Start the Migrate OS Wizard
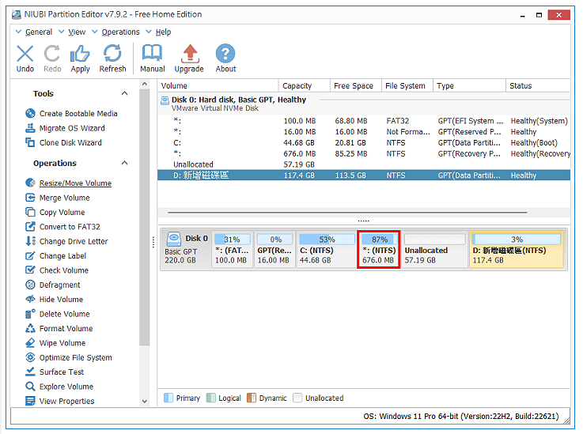This screenshot has height=434, width=583. (x=65, y=128)
